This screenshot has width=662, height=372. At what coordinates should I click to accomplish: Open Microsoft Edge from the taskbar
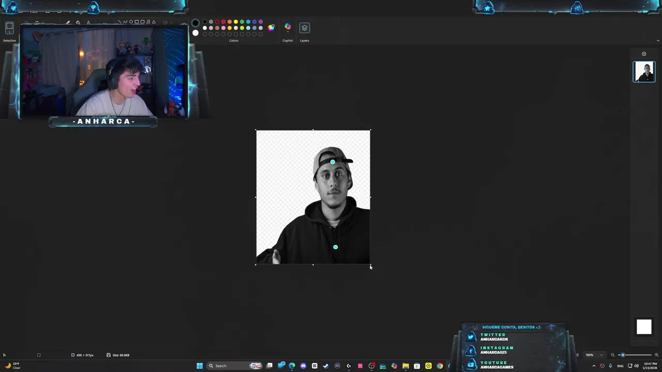click(x=292, y=366)
